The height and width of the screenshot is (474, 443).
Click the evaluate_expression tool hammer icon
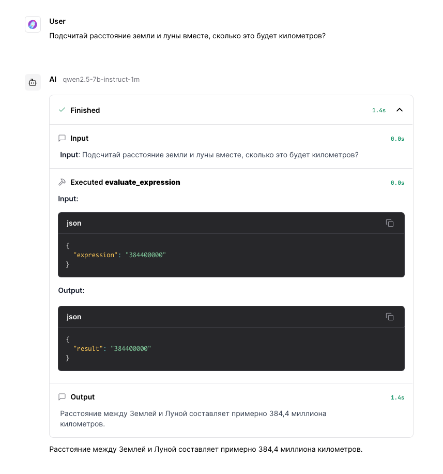pos(62,182)
